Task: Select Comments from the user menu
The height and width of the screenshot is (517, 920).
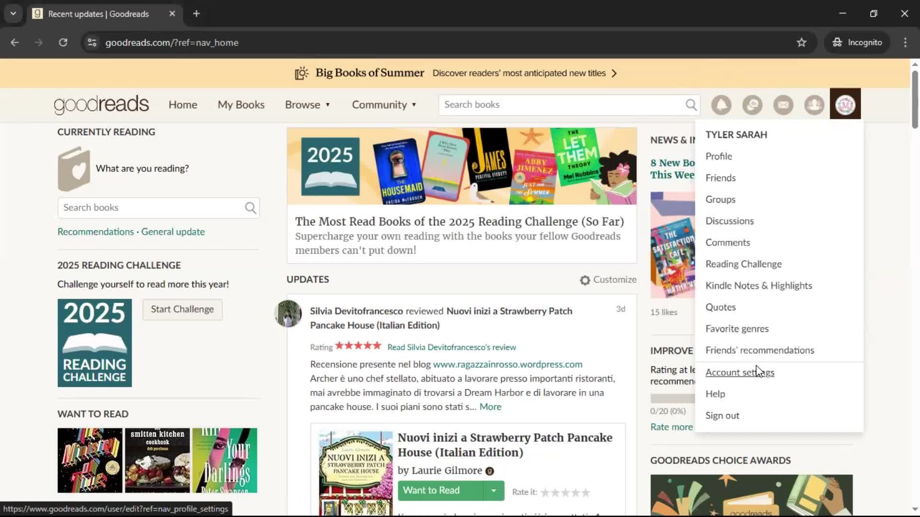Action: click(x=727, y=242)
